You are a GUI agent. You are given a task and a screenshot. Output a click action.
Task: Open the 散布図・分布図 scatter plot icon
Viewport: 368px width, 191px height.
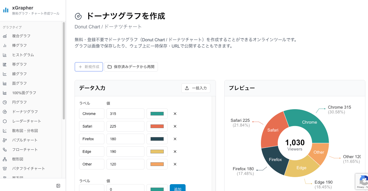[x=5, y=130]
